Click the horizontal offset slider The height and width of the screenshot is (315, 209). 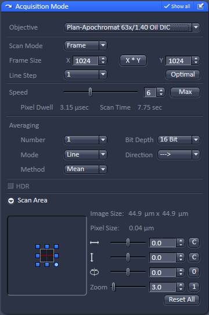128,242
